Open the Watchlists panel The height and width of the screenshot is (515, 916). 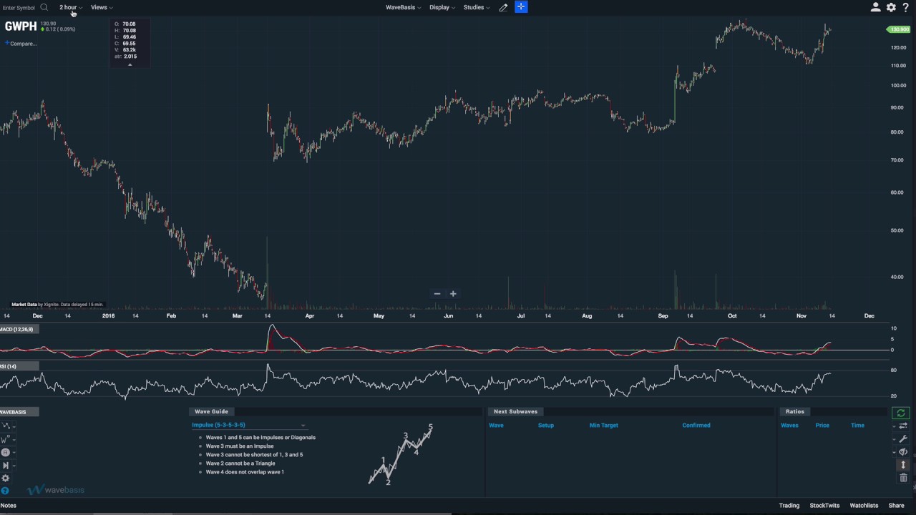pos(864,505)
